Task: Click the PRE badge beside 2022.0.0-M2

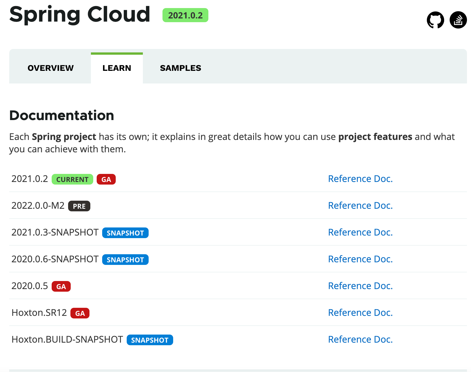Action: (x=79, y=206)
